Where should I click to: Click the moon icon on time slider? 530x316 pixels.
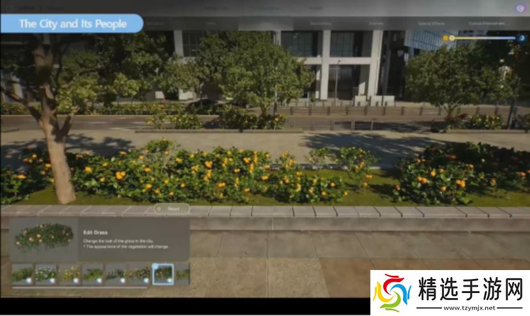click(x=521, y=38)
